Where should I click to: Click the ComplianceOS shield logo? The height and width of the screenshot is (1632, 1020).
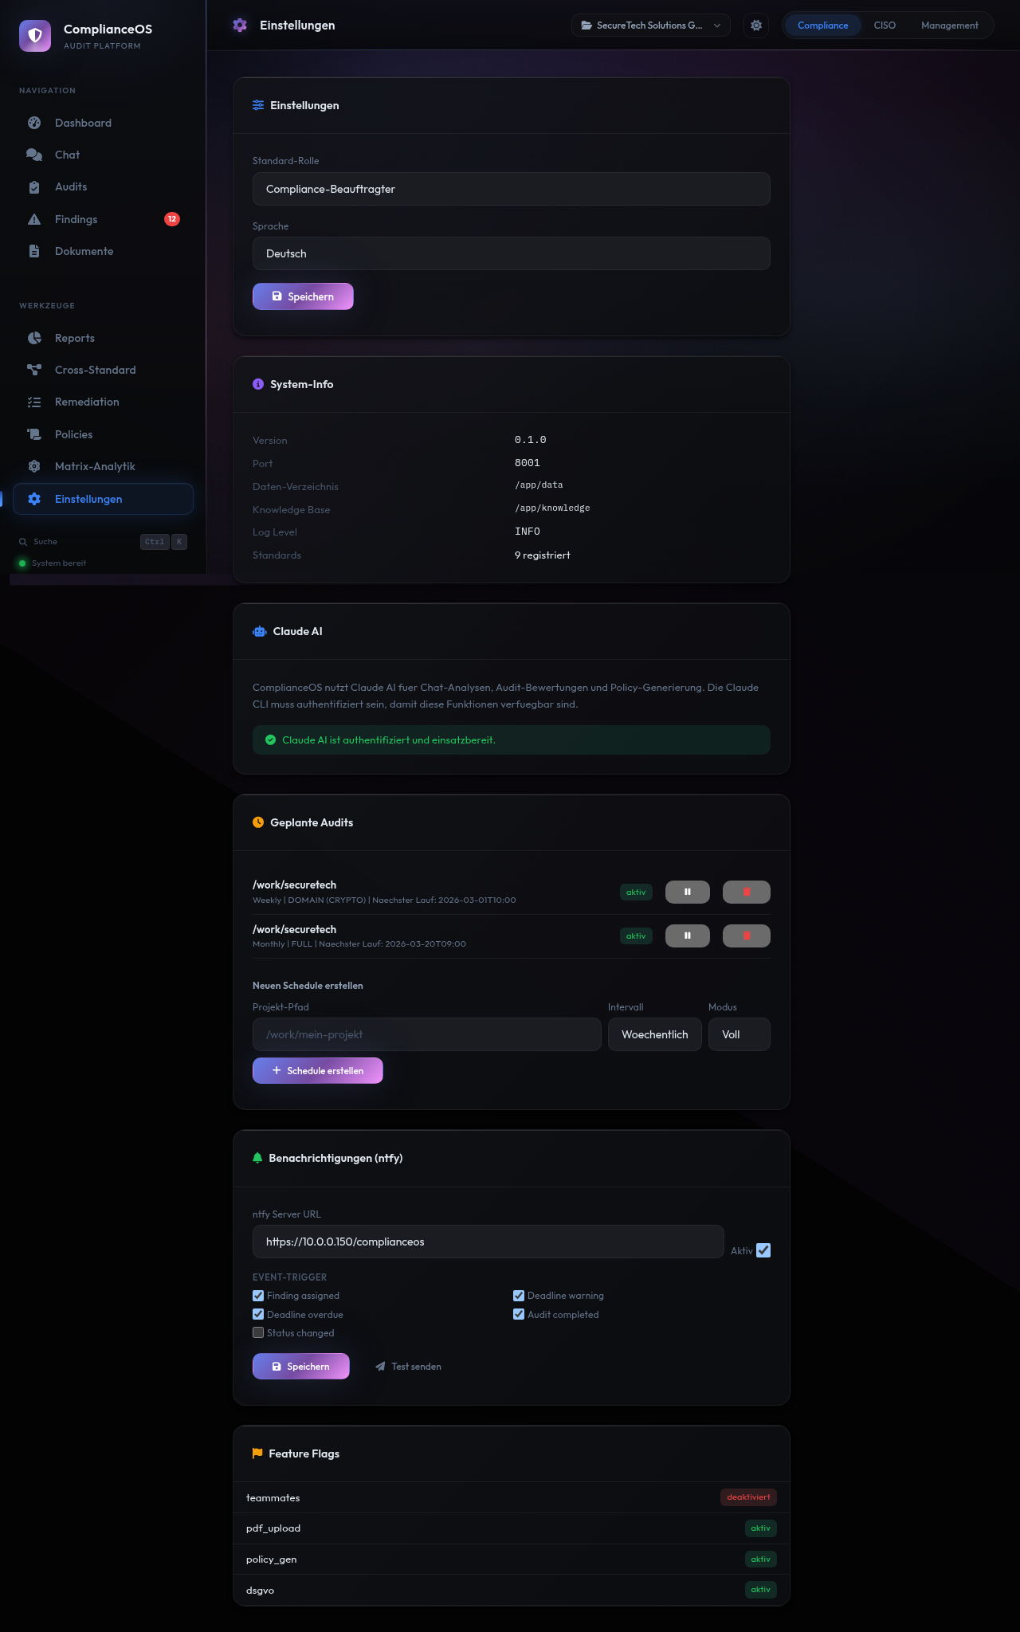pos(35,36)
